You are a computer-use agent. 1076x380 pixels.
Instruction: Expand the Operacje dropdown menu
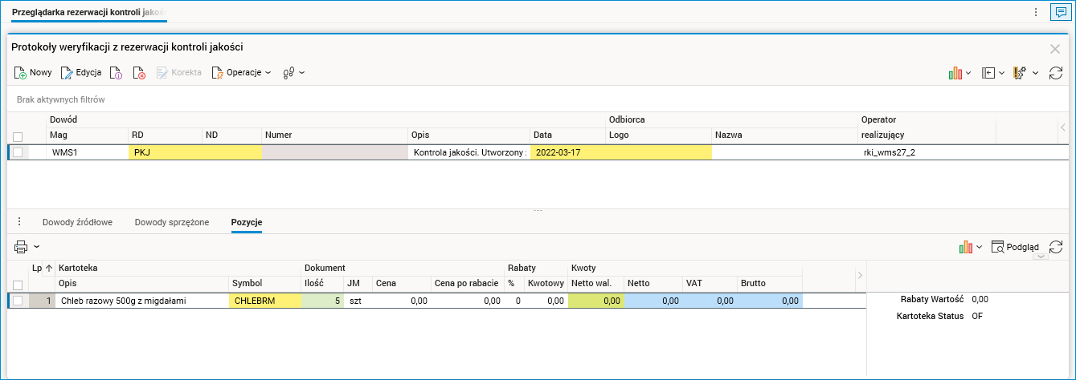[241, 73]
